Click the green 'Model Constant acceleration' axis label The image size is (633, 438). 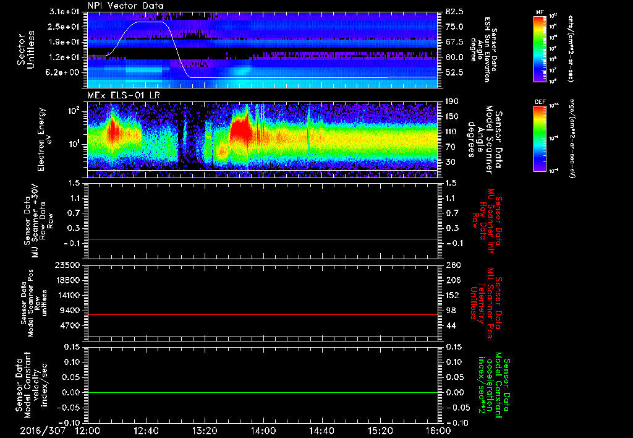pos(493,385)
